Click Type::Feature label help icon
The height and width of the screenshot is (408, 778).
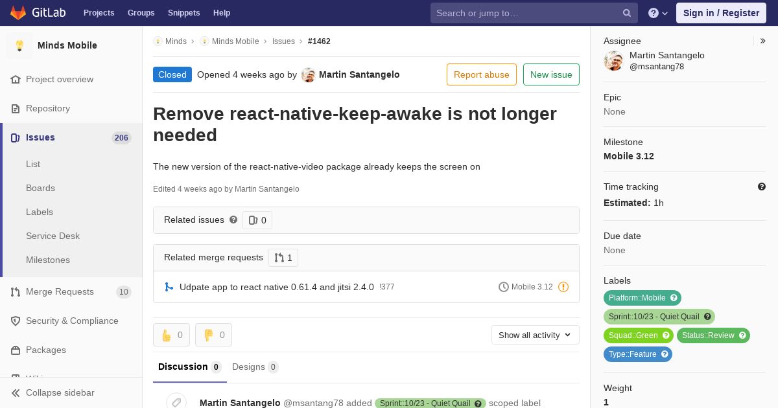click(x=665, y=354)
